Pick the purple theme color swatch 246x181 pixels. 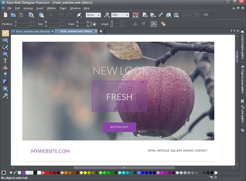(24, 173)
